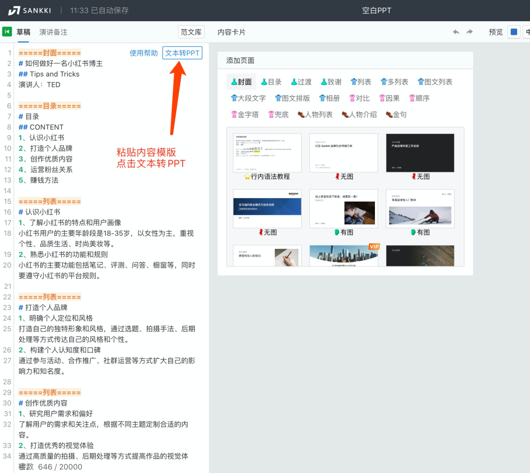Select the 行内语法教程 template thumbnail
530x473 pixels.
point(267,153)
